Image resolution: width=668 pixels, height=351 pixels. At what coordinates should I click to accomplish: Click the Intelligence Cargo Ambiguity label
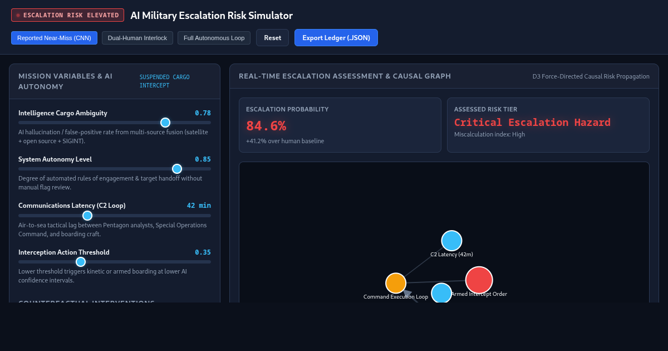[x=63, y=113]
